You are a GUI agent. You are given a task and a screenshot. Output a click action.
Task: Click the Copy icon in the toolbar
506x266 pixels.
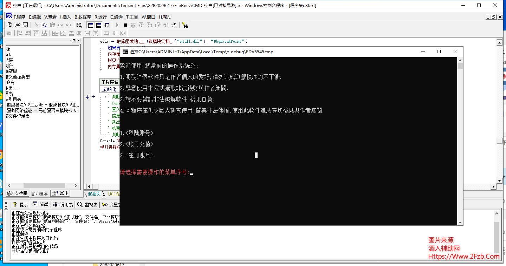44,25
